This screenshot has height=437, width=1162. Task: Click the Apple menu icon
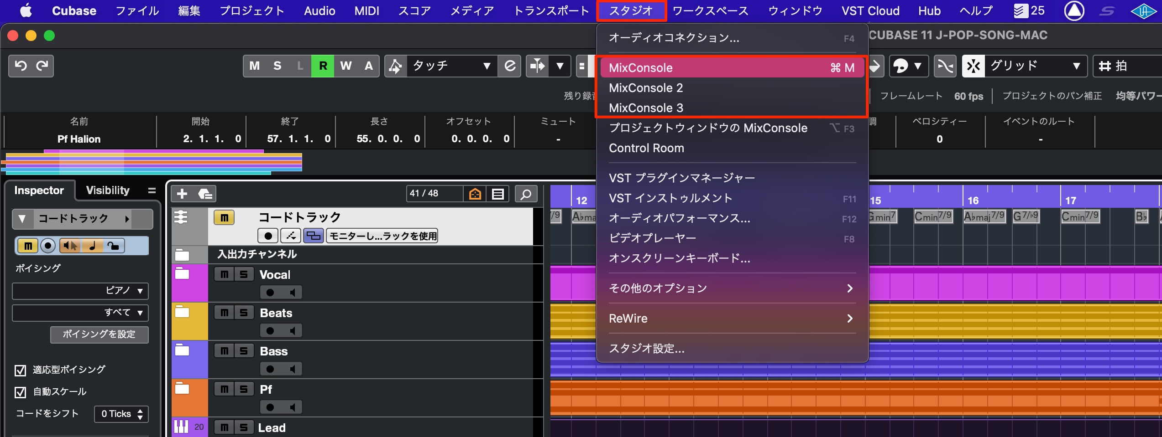[26, 10]
